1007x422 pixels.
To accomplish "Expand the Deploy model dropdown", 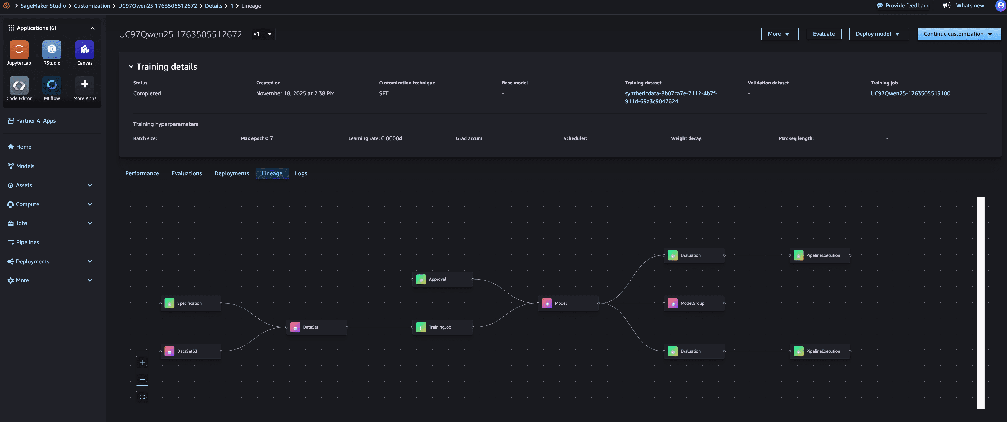I will [x=878, y=34].
